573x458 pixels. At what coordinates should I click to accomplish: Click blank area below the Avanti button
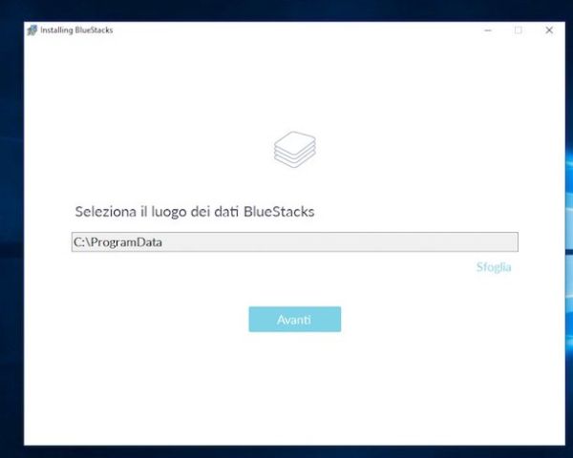(x=295, y=387)
